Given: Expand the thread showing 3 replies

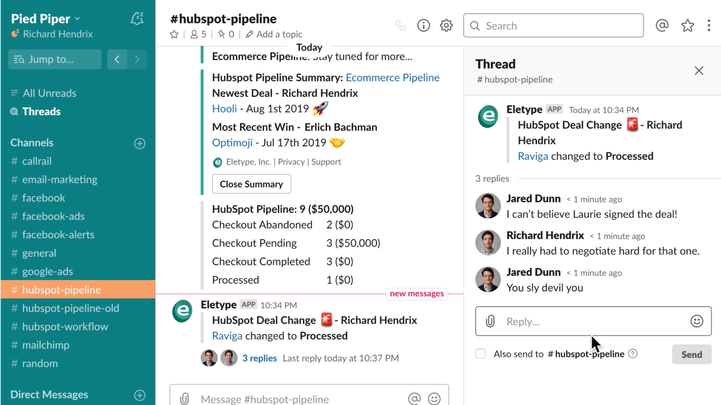Looking at the screenshot, I should coord(260,358).
